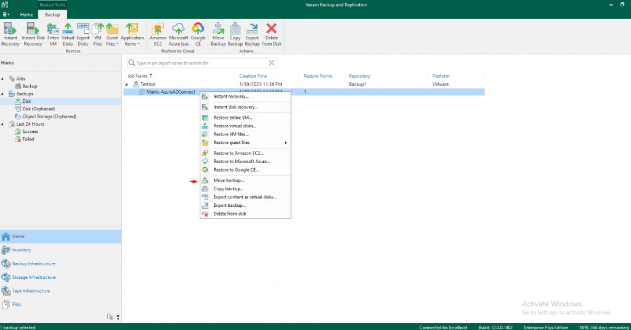Open the Backup Infrastructure view
The image size is (631, 330).
pyautogui.click(x=34, y=264)
